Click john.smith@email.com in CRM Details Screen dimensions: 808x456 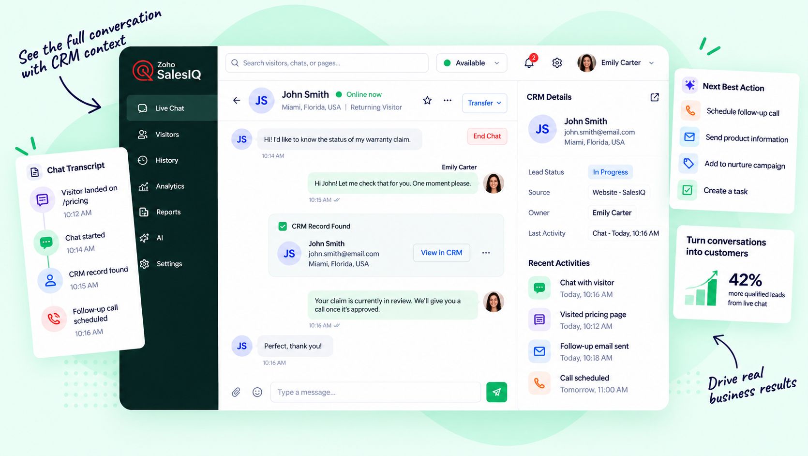[599, 132]
